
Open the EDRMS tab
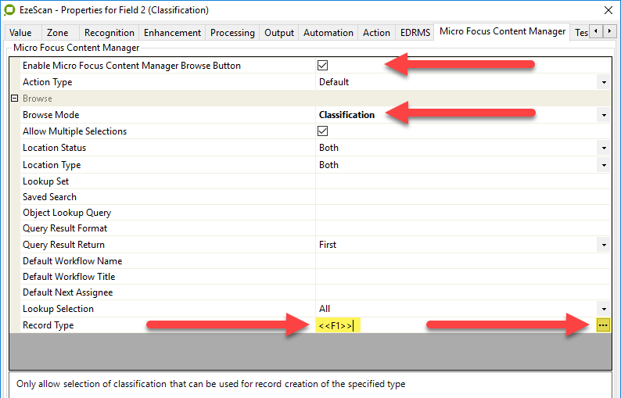pos(415,33)
